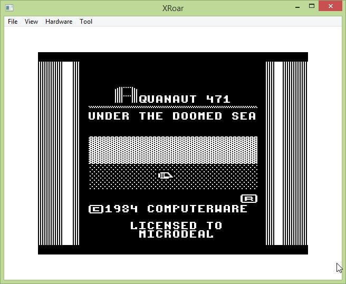The width and height of the screenshot is (346, 284).
Task: Click the submarine sprite in the game
Action: [x=166, y=175]
